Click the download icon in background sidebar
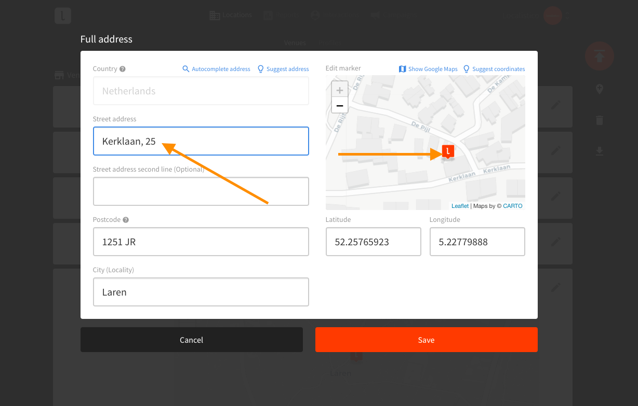 click(x=600, y=151)
